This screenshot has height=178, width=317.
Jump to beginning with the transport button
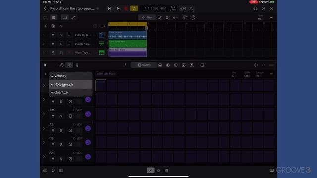(x=110, y=8)
